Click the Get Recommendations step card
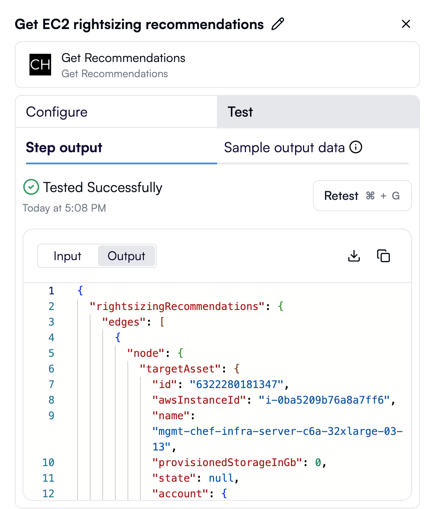Image resolution: width=429 pixels, height=509 pixels. coord(217,65)
